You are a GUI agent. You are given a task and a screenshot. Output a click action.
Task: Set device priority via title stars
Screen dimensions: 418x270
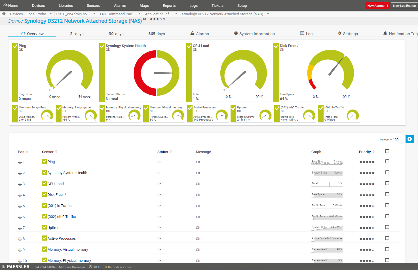[157, 19]
